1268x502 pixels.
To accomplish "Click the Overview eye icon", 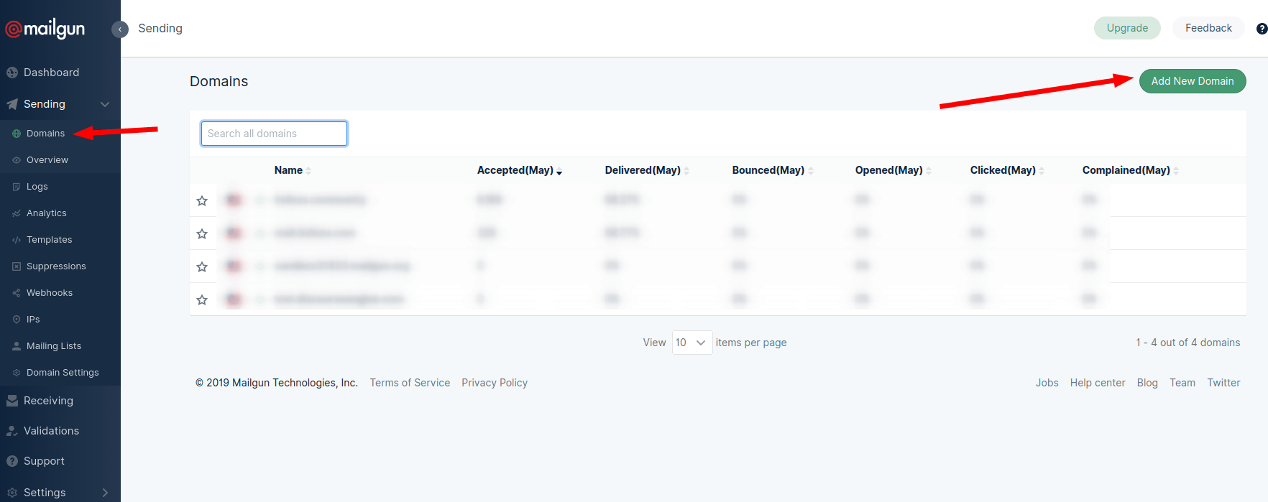I will click(x=17, y=160).
